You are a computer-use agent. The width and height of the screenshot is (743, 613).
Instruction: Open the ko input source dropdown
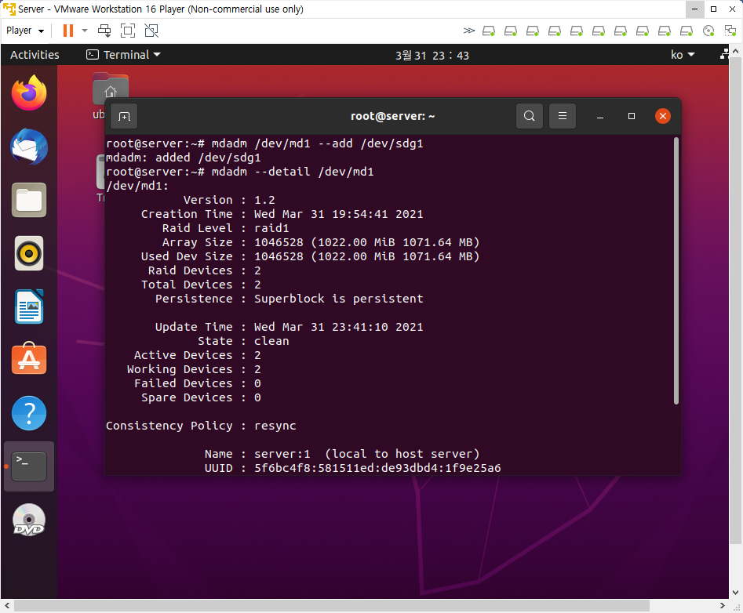(x=683, y=55)
